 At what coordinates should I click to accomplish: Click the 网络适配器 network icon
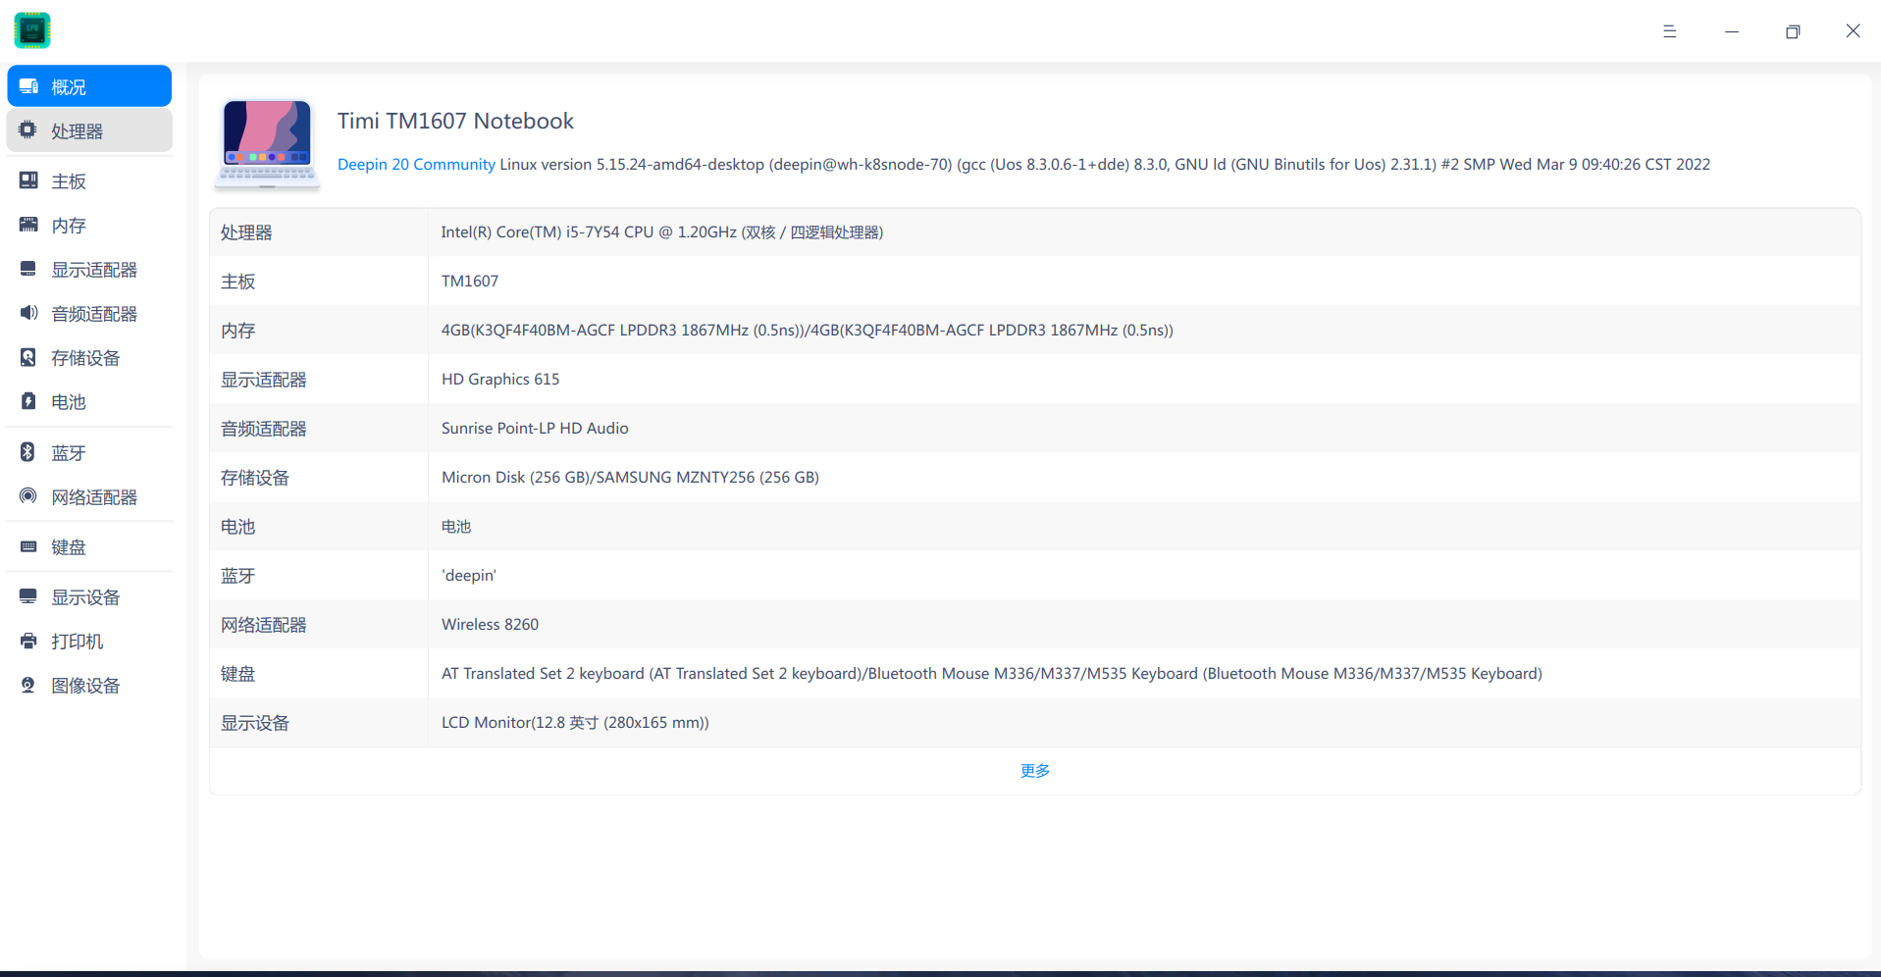coord(28,496)
